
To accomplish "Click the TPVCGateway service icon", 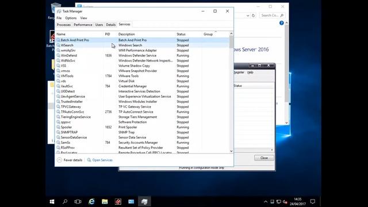I will point(58,107).
